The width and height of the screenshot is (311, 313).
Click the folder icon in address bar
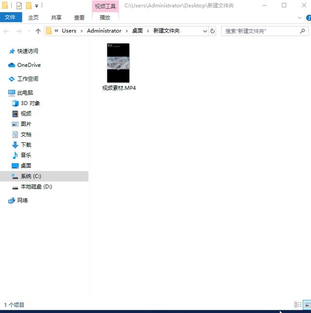pos(49,31)
